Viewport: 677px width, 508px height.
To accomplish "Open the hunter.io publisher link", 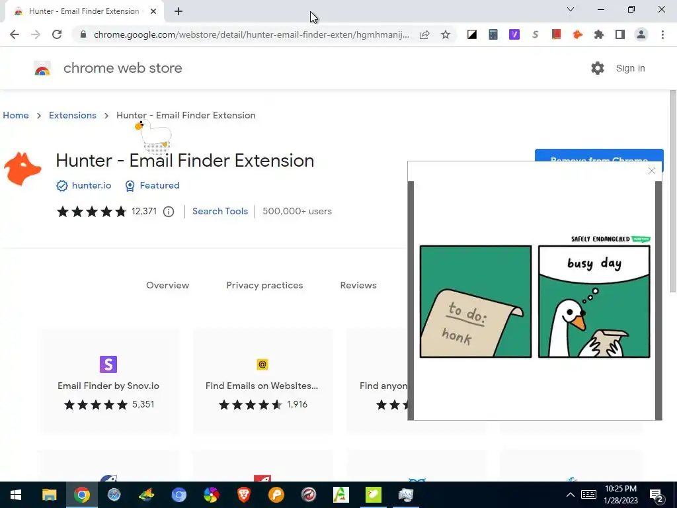I will click(x=91, y=185).
